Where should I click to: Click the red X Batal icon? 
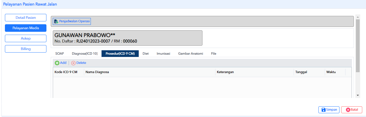pyautogui.click(x=348, y=110)
